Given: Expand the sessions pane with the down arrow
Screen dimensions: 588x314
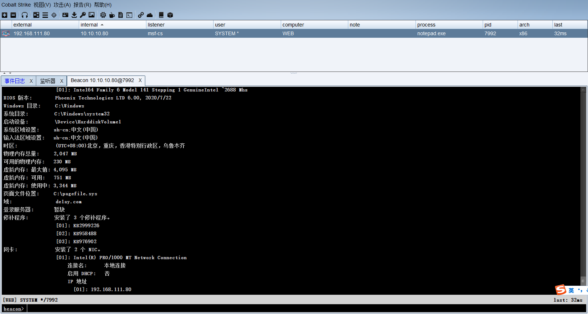Looking at the screenshot, I should point(10,73).
